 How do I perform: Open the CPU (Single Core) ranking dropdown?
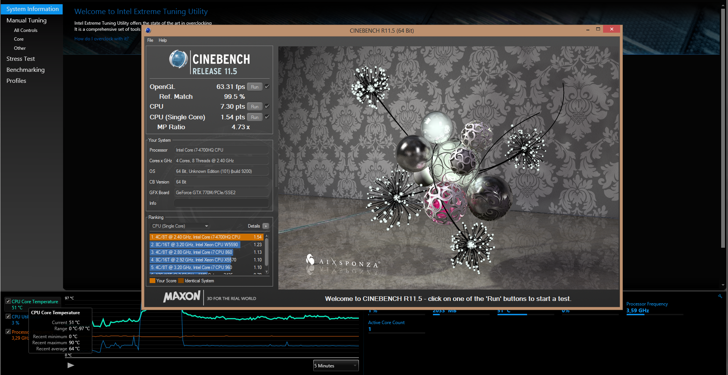point(180,226)
